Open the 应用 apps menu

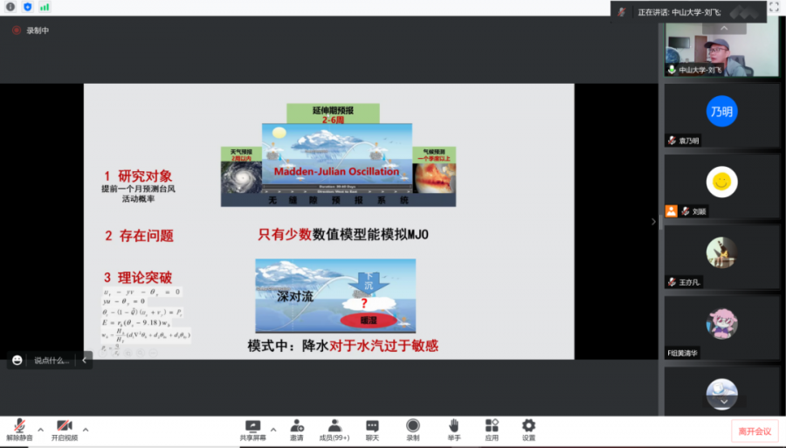pyautogui.click(x=492, y=429)
